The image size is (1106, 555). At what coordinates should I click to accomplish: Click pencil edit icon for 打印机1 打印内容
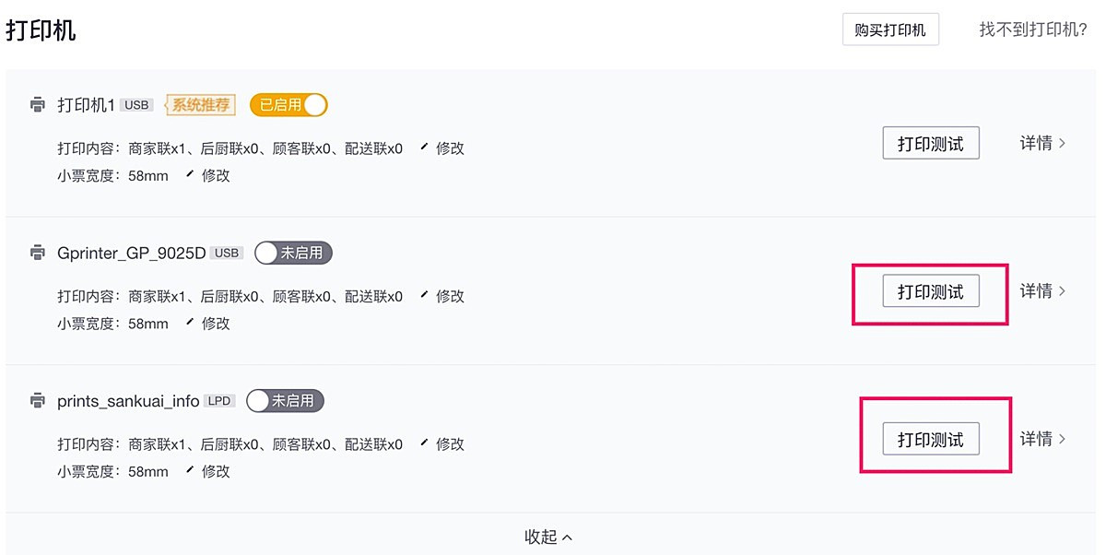[x=424, y=148]
